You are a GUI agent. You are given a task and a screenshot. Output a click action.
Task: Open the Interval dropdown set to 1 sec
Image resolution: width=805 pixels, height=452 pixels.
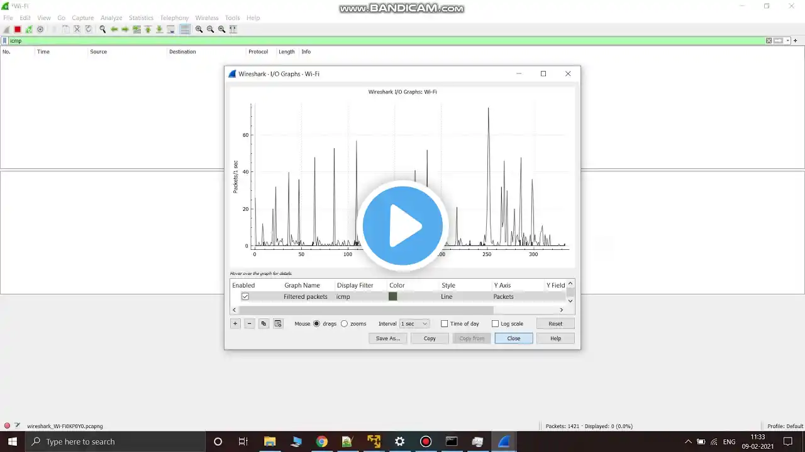click(414, 324)
